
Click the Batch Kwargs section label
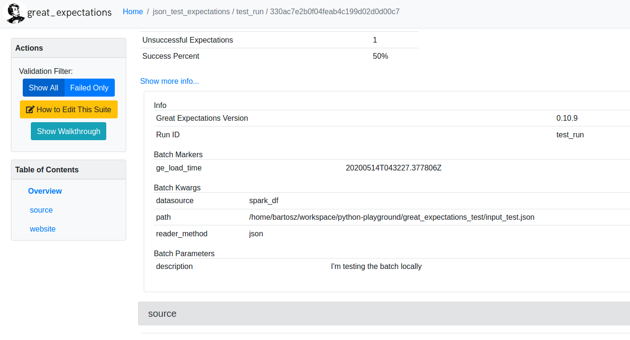click(x=177, y=188)
